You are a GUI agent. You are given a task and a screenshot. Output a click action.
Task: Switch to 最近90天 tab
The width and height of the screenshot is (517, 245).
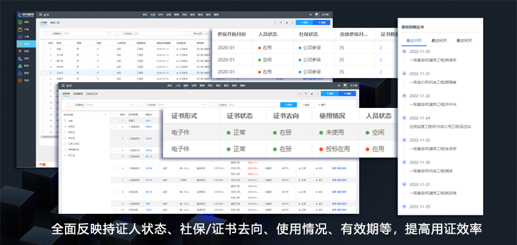tap(464, 40)
